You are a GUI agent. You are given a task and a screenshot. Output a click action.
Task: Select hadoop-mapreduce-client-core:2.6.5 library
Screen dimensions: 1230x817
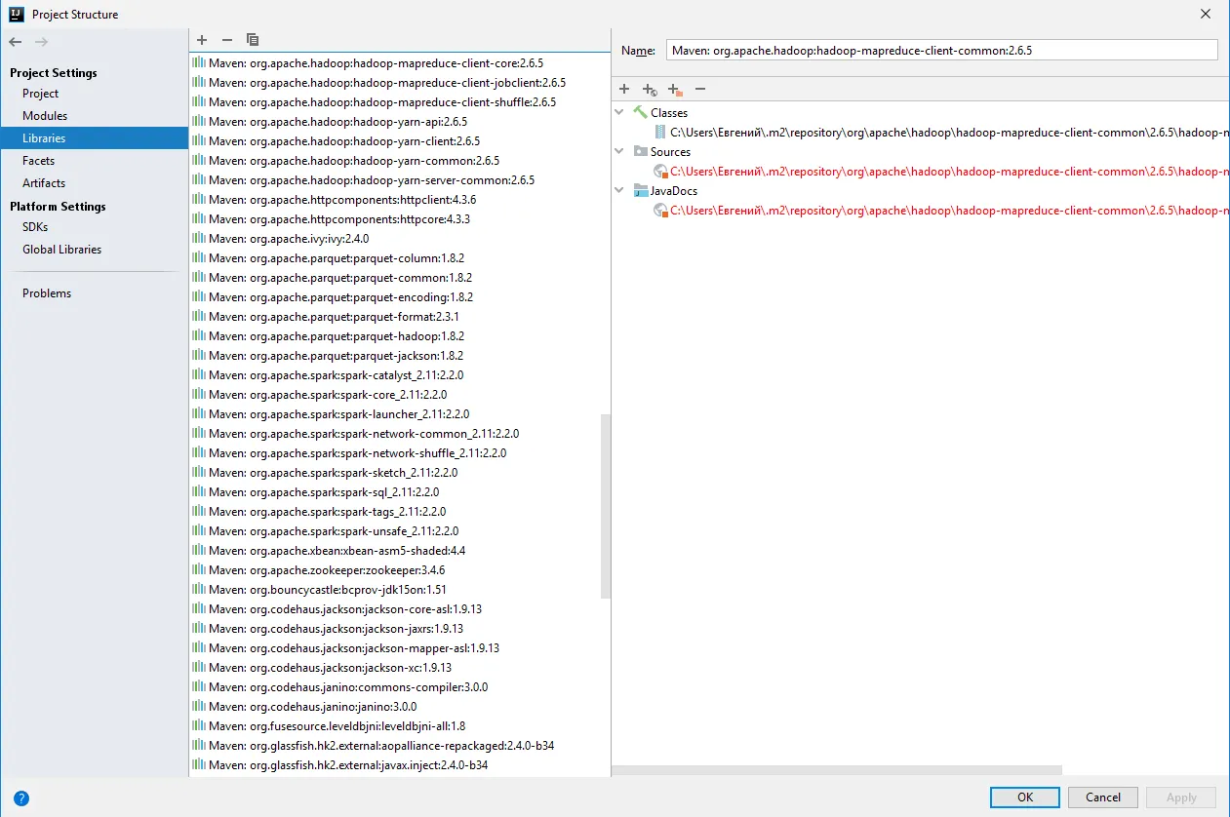point(399,62)
